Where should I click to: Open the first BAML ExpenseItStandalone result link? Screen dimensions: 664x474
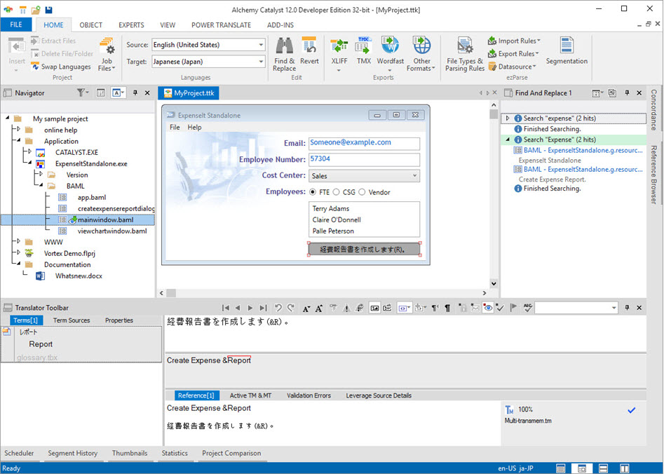coord(583,150)
